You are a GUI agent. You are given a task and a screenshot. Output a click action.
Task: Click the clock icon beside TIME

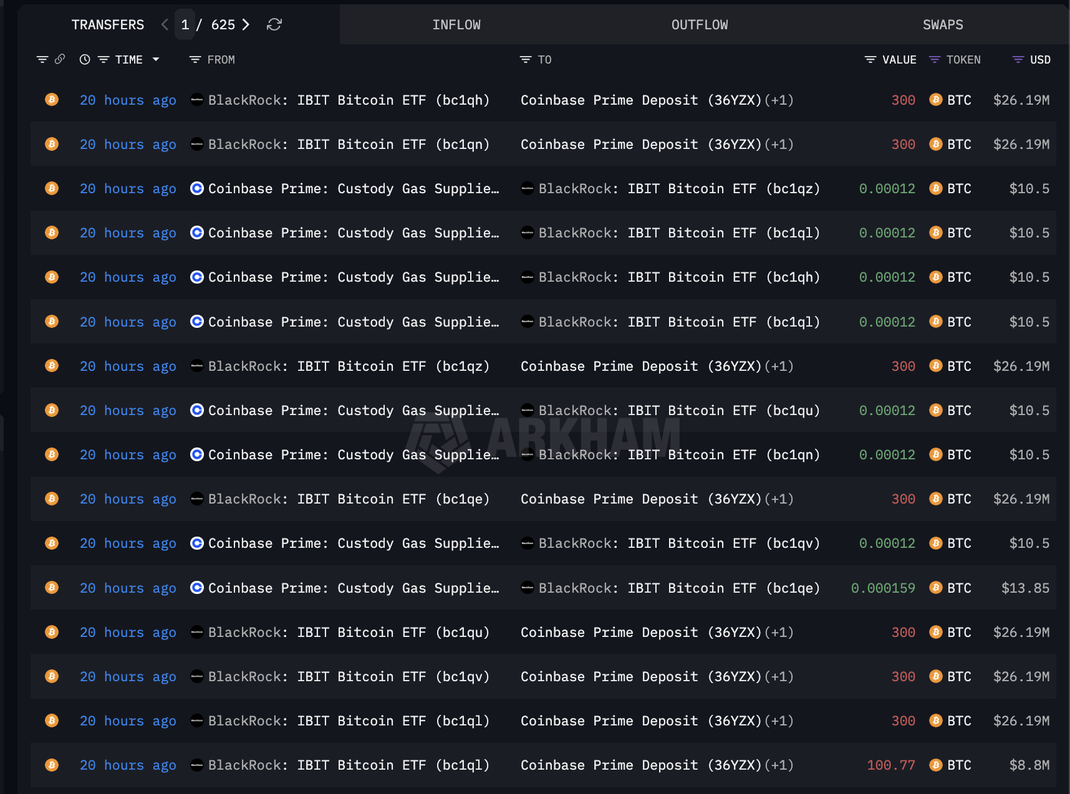[x=84, y=59]
